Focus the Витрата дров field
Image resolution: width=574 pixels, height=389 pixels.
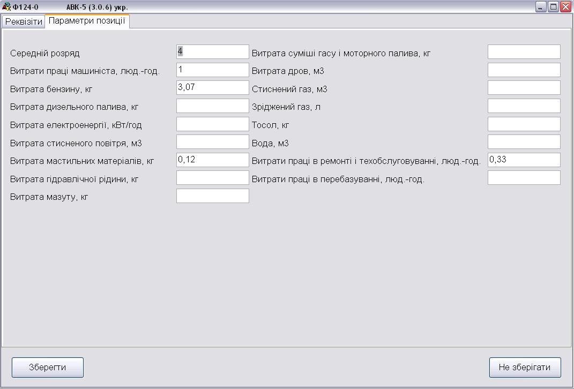pyautogui.click(x=524, y=70)
